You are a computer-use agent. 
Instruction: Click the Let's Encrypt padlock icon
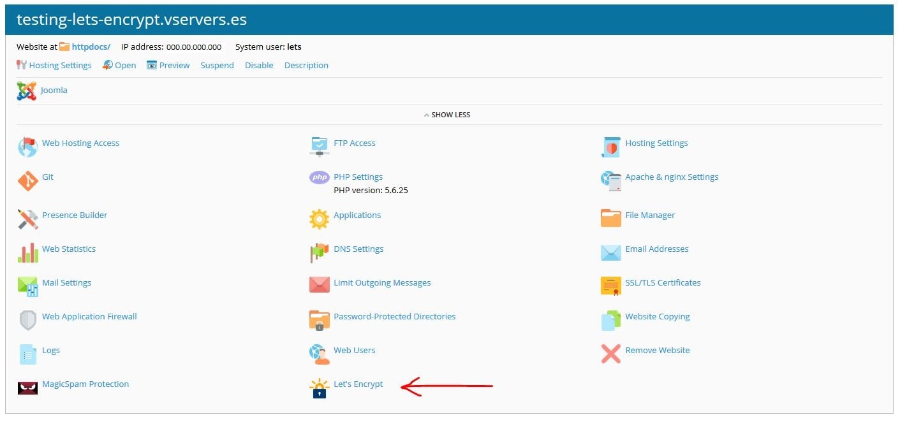(x=319, y=388)
